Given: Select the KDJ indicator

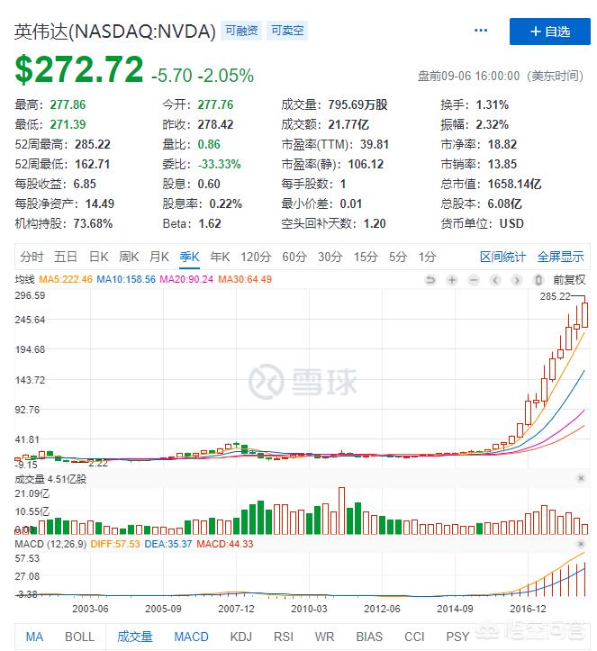Looking at the screenshot, I should point(240,637).
